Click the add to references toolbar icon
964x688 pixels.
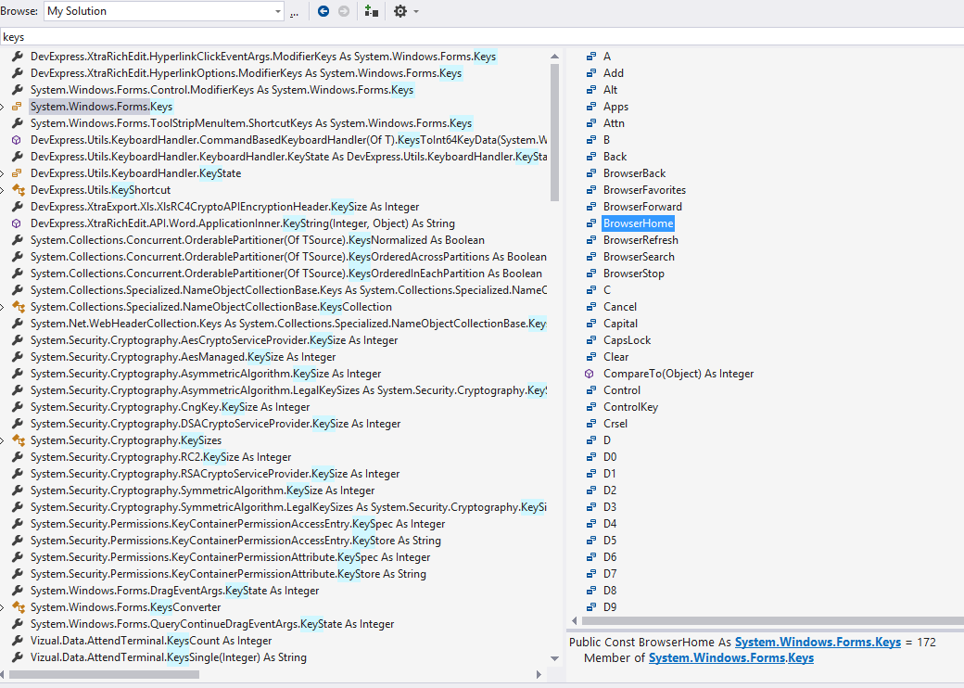[x=371, y=11]
